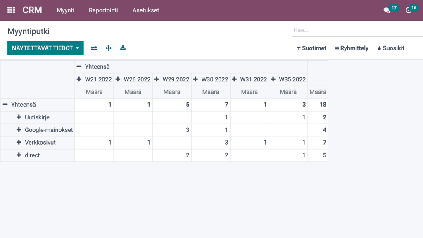Open the NÄYTETTÄVÄT TIEDOT dropdown
Image resolution: width=423 pixels, height=238 pixels.
[45, 48]
